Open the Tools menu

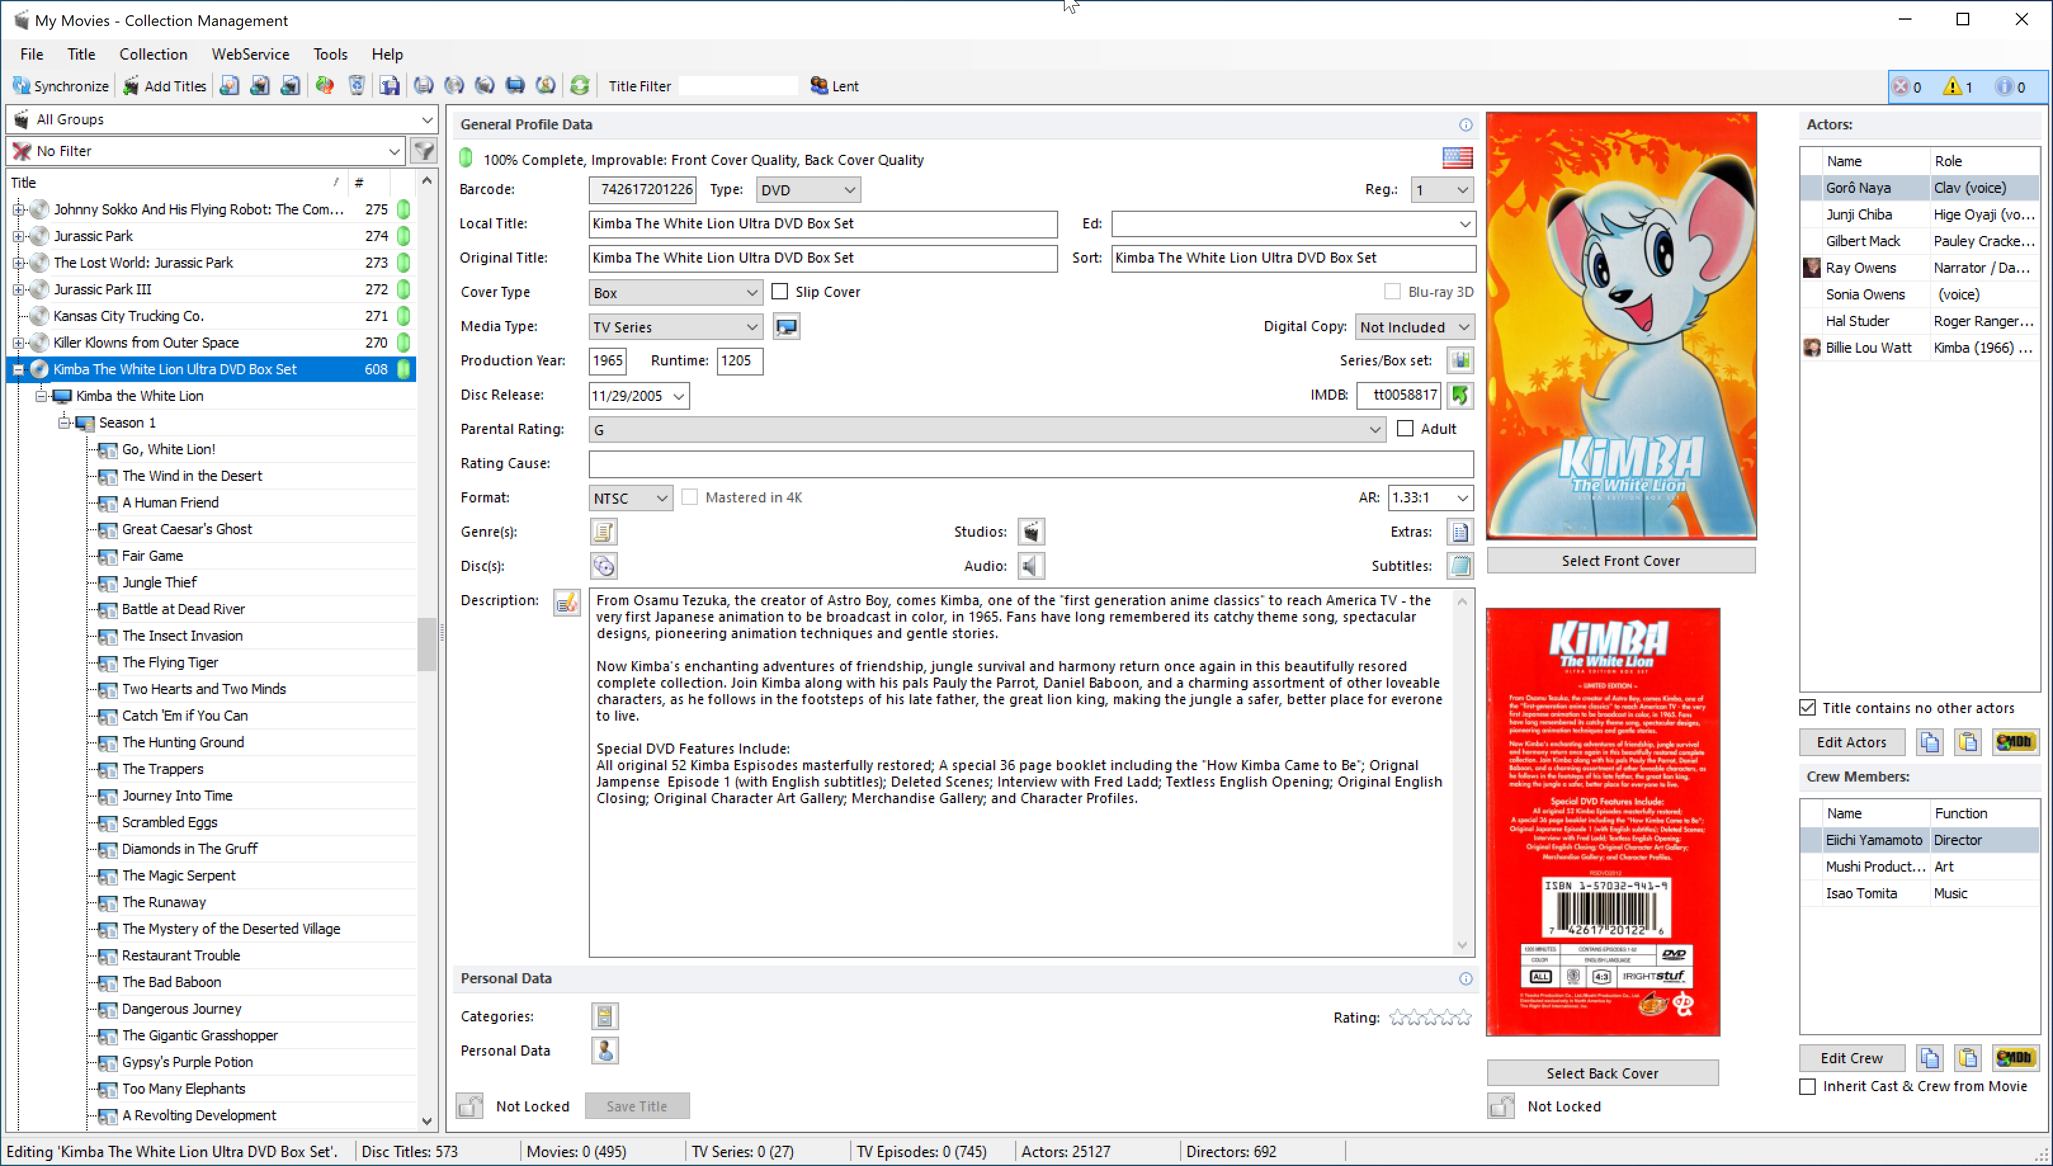pyautogui.click(x=330, y=54)
